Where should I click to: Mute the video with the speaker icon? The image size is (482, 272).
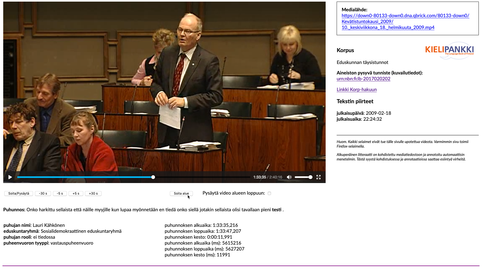[x=289, y=177]
